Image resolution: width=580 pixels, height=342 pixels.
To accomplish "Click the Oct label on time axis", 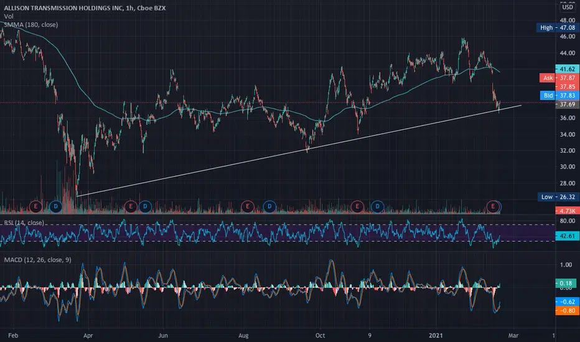I will 320,335.
